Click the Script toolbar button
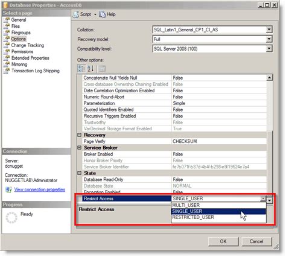Viewport: 286px width, 257px height. [82, 14]
